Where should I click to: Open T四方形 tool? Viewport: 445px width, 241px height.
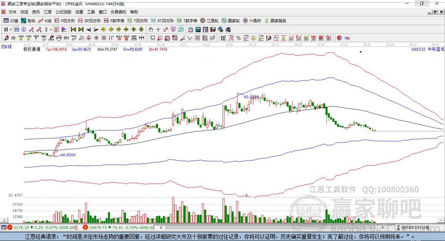[x=138, y=21]
